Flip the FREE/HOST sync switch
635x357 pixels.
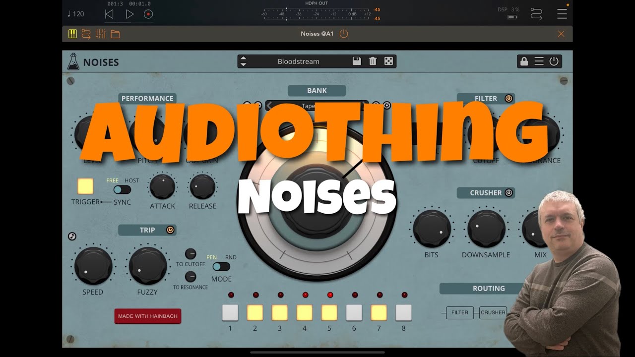122,189
